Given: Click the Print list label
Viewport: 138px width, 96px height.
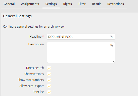Looking at the screenshot, I should (38, 92).
